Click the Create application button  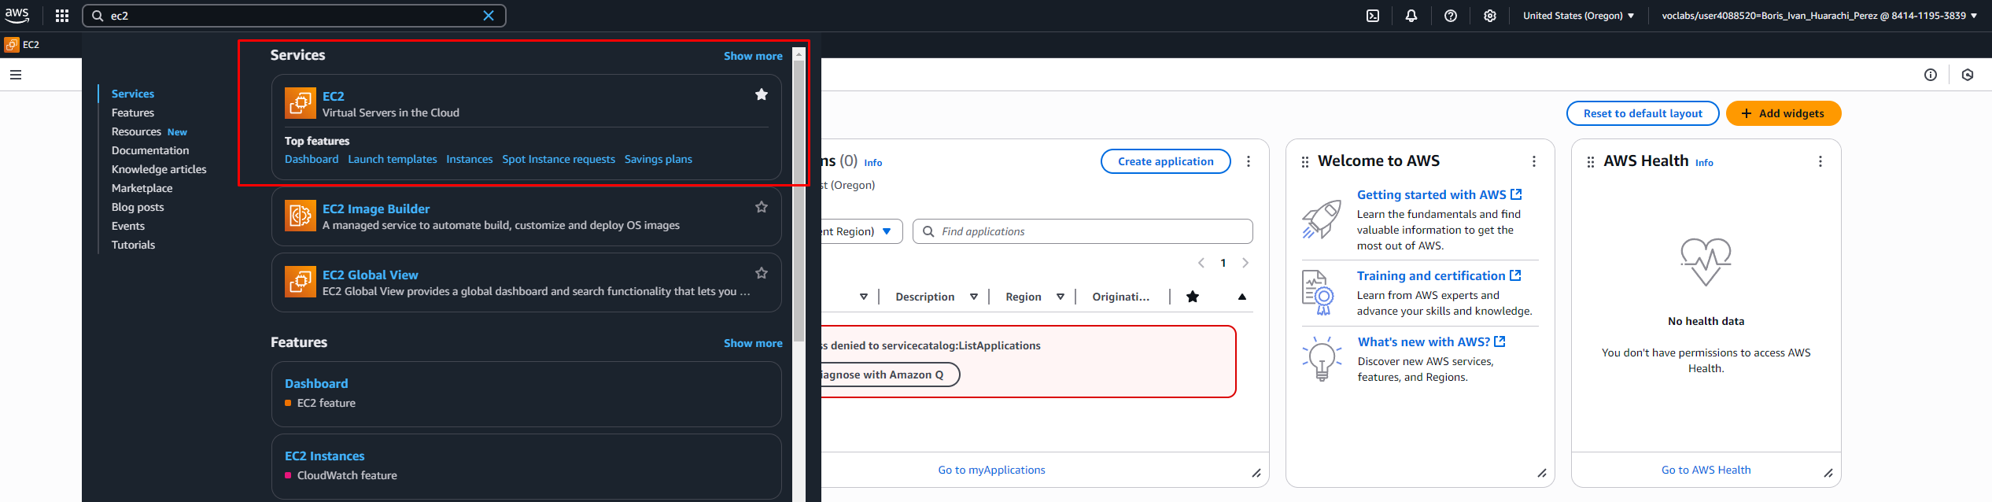tap(1166, 161)
